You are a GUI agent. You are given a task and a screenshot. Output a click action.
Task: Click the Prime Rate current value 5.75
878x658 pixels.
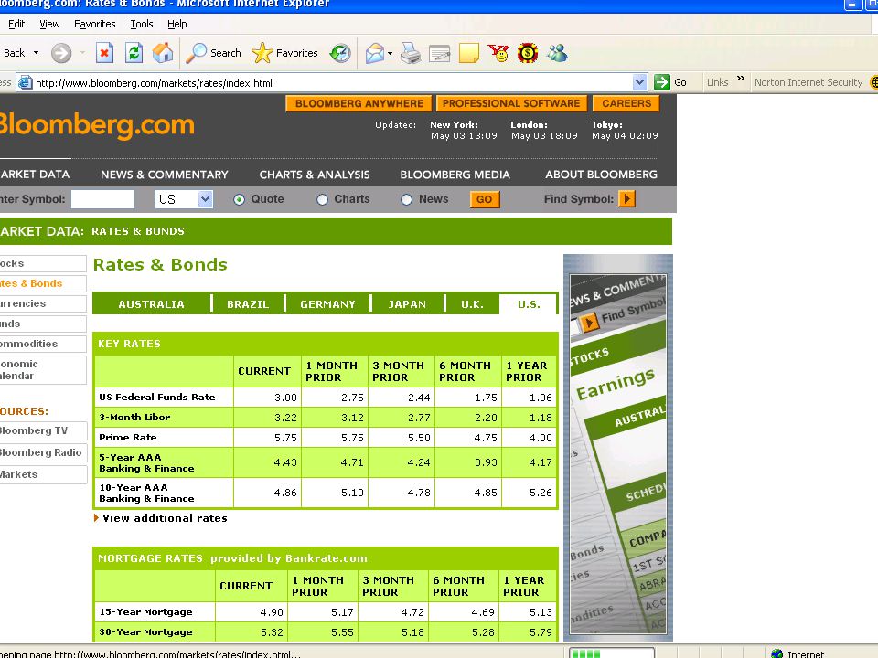(x=285, y=438)
